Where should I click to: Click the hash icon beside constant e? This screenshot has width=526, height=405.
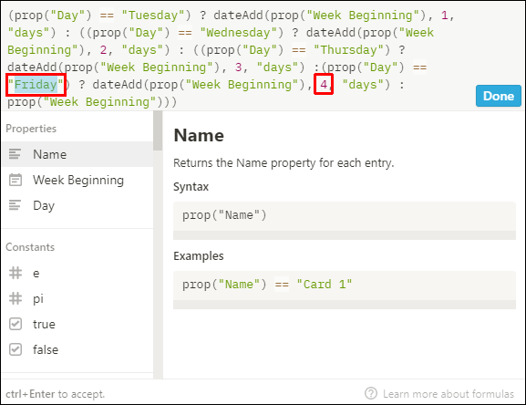tap(15, 273)
